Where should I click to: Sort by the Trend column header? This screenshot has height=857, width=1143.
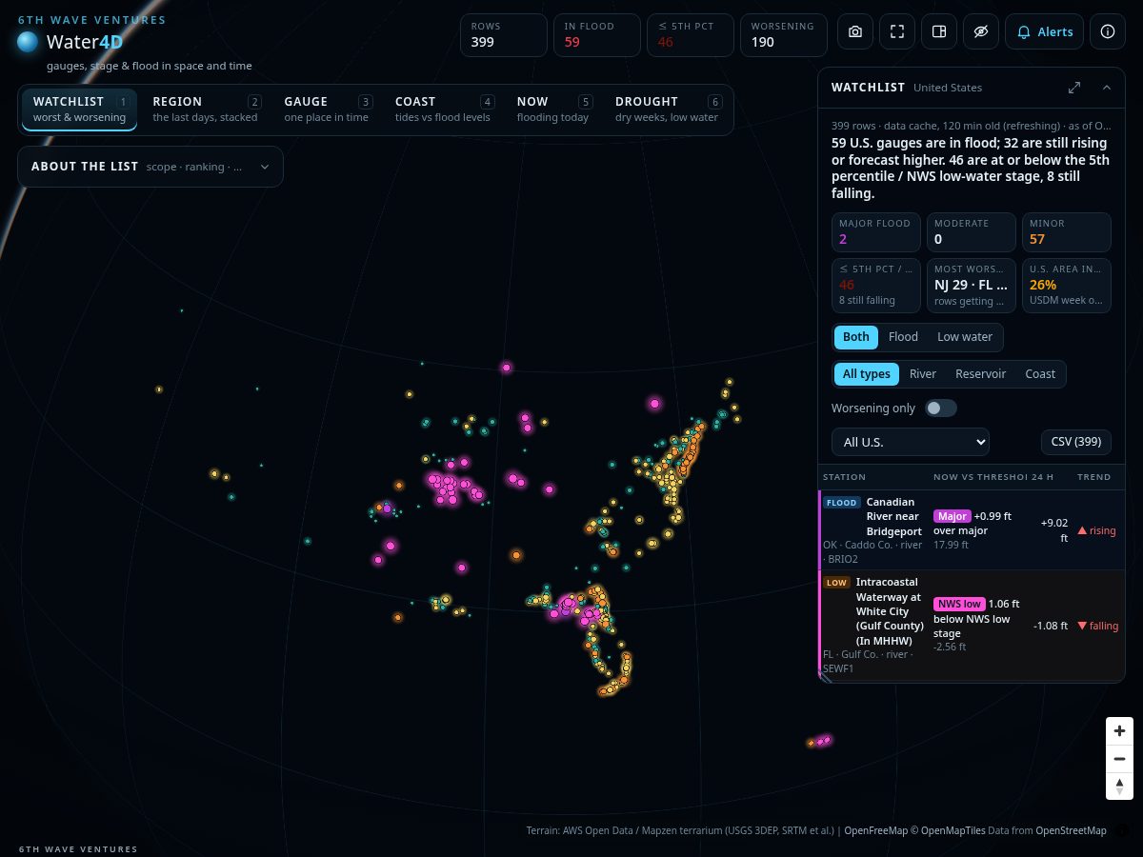(1093, 477)
